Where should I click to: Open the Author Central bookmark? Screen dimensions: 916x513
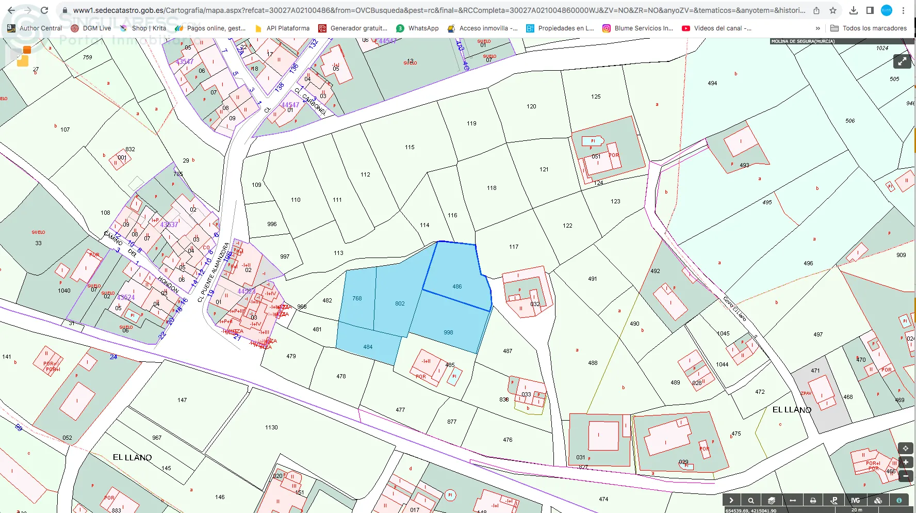[x=35, y=28]
